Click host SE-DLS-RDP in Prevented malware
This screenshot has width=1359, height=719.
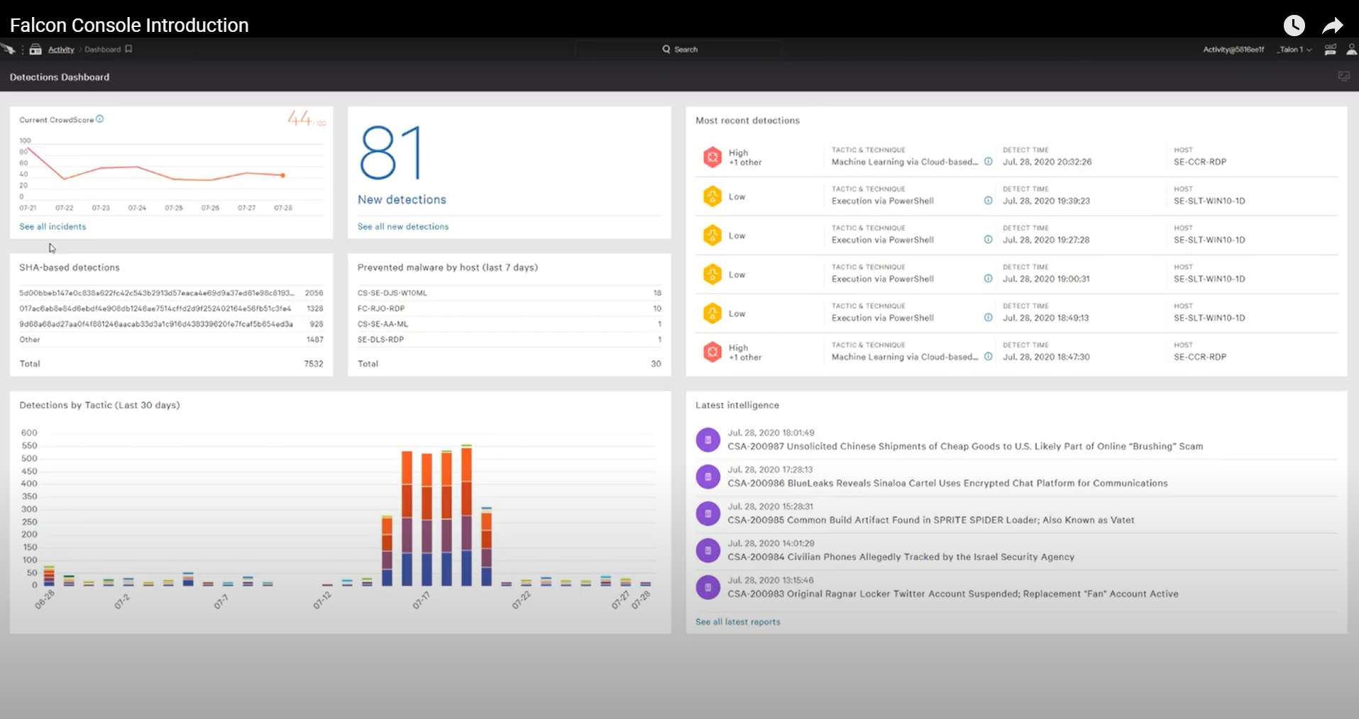[x=380, y=340]
